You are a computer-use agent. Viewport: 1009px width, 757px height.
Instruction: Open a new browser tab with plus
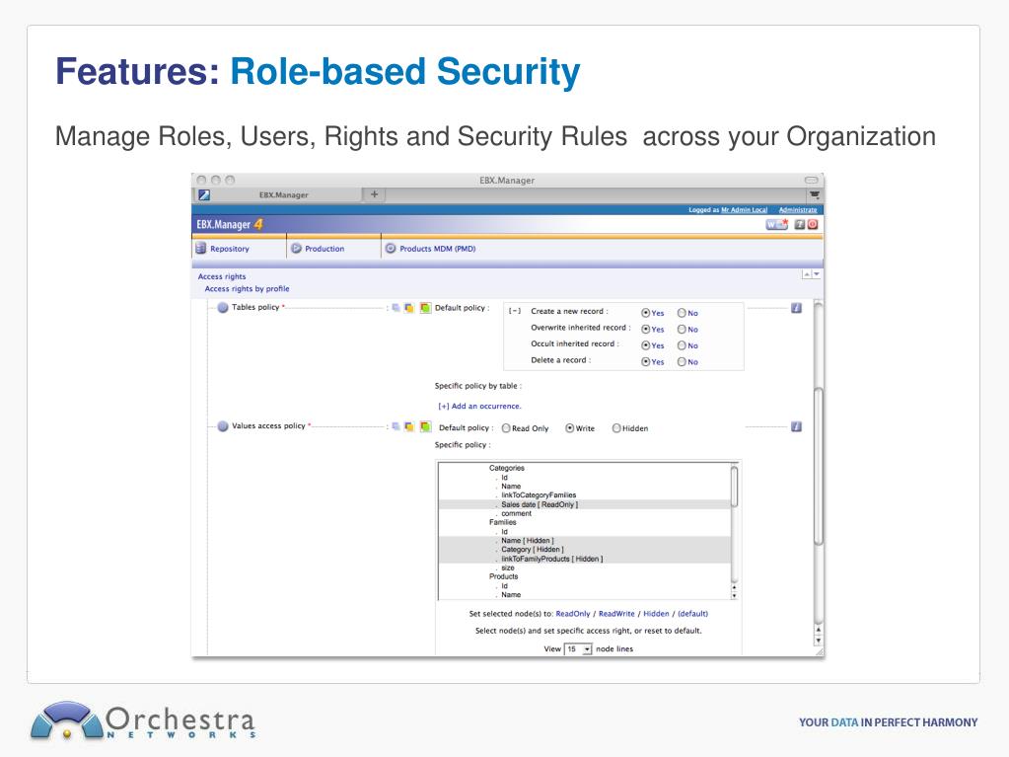click(374, 193)
